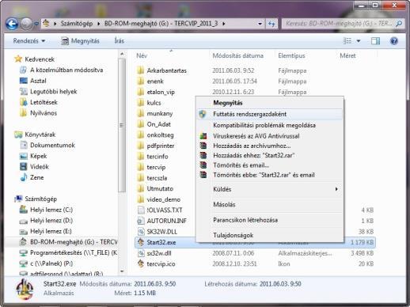Click the Videók library icon
The image size is (410, 307).
[x=24, y=166]
